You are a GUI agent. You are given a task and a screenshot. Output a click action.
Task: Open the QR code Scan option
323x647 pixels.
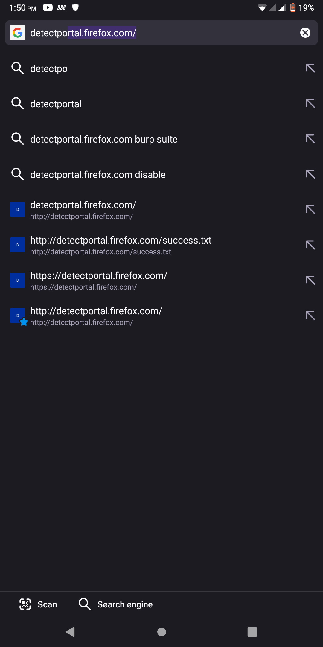[x=39, y=604]
